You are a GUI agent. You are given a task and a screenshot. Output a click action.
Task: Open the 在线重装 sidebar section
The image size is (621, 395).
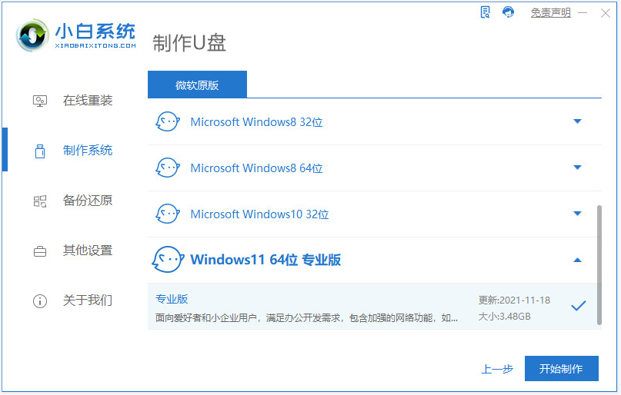(88, 101)
